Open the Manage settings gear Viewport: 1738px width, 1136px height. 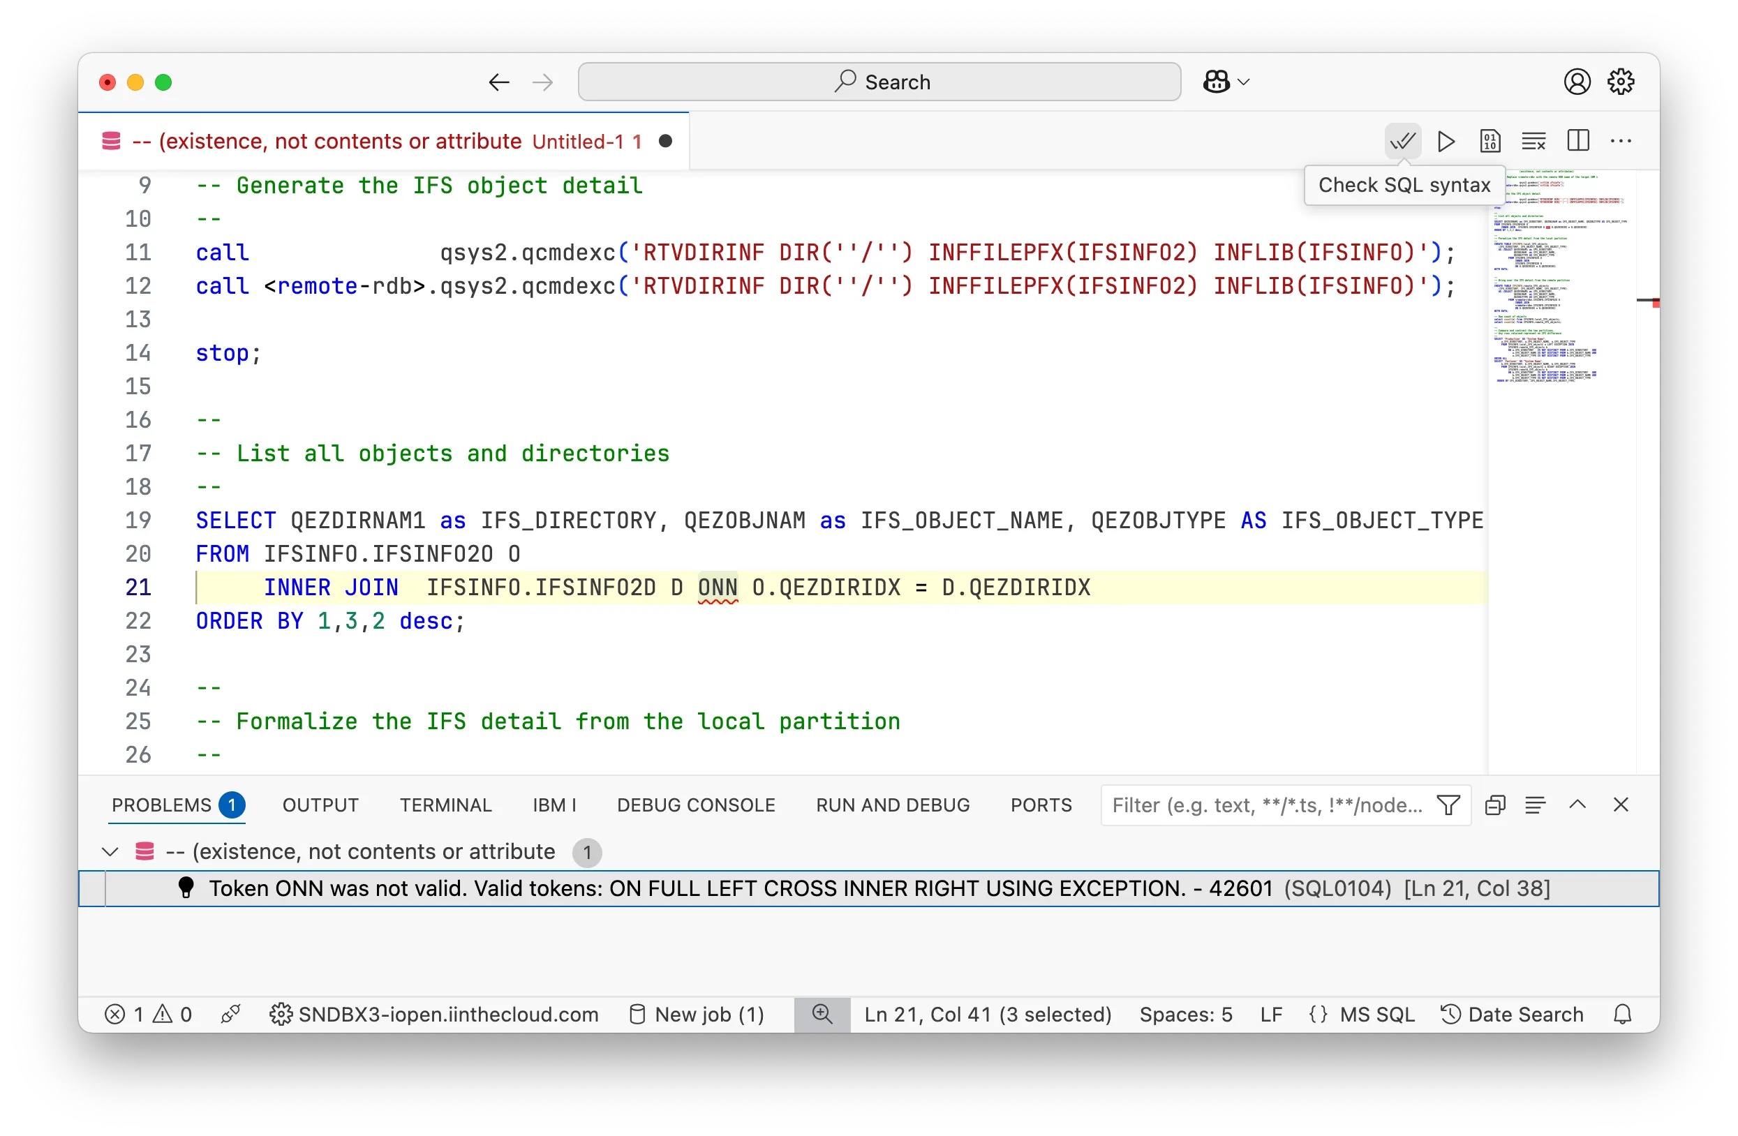click(x=1621, y=82)
